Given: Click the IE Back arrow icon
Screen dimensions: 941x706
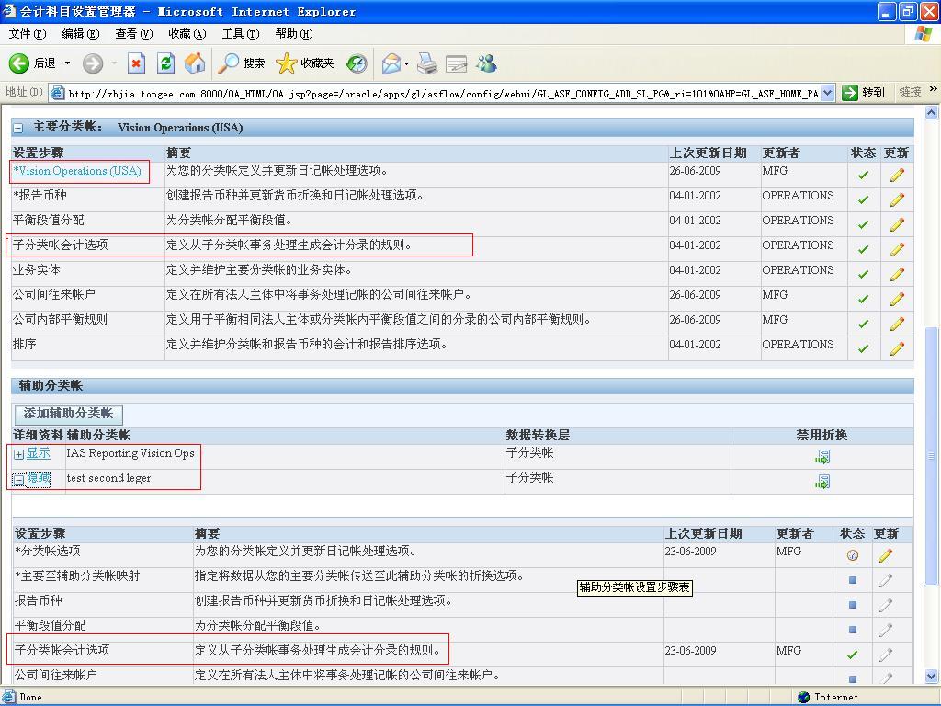Looking at the screenshot, I should point(18,63).
